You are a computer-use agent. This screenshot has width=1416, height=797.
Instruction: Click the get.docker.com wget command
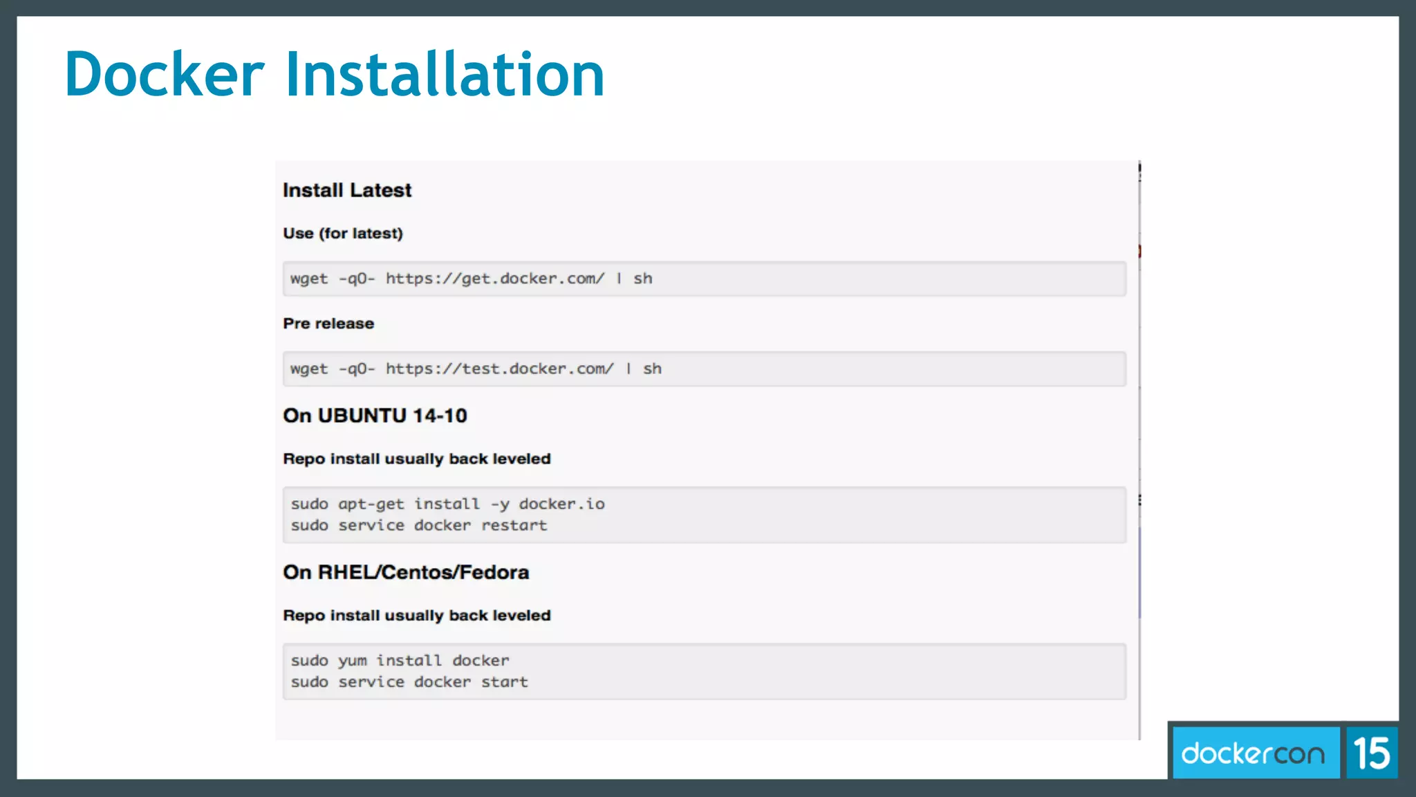(x=471, y=279)
